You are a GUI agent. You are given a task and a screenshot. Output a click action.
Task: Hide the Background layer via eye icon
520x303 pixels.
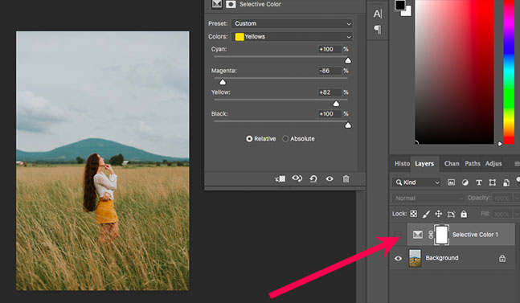click(398, 258)
